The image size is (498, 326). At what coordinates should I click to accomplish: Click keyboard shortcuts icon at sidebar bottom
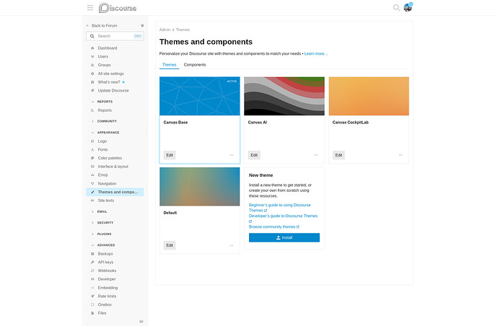(x=141, y=322)
